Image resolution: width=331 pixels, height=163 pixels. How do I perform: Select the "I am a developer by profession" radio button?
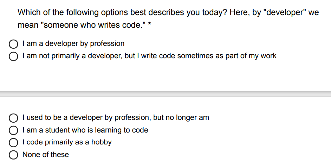coord(14,44)
